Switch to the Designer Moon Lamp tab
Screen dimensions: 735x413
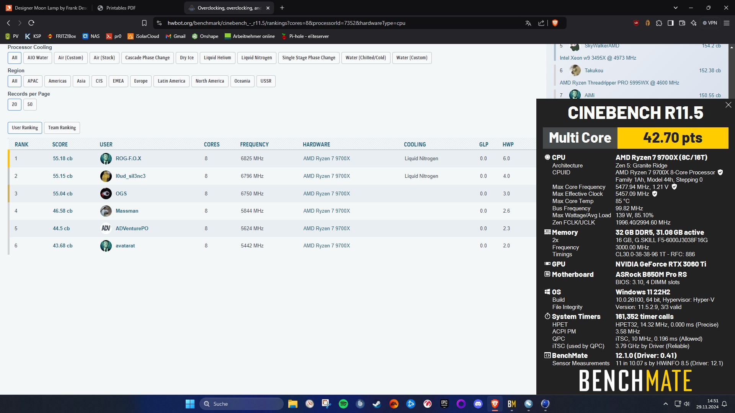[47, 8]
